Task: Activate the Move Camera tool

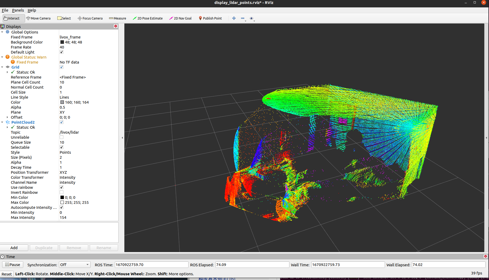Action: pos(38,18)
